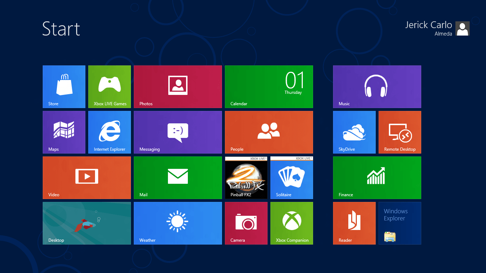Open the Reader tile
The height and width of the screenshot is (273, 486).
(x=354, y=223)
